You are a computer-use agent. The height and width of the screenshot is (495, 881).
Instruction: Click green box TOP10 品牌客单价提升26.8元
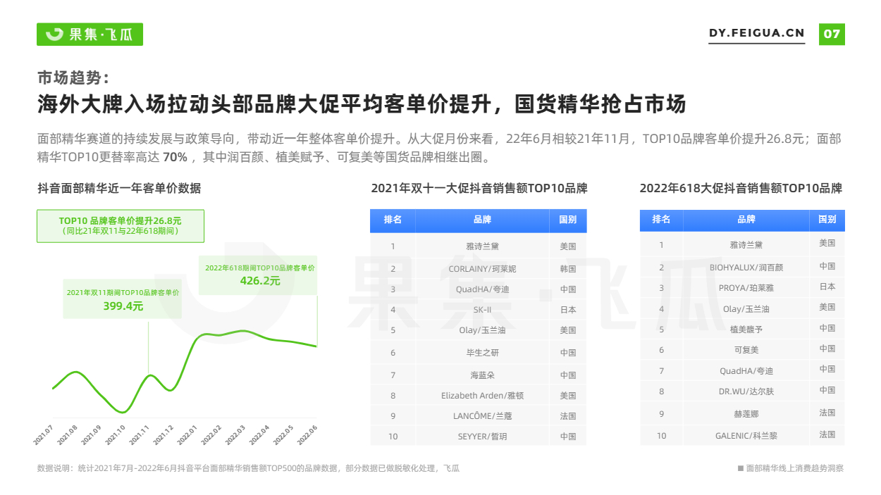pos(121,226)
